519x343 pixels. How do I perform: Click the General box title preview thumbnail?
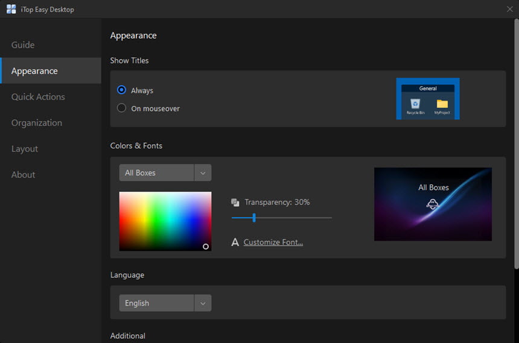point(428,99)
